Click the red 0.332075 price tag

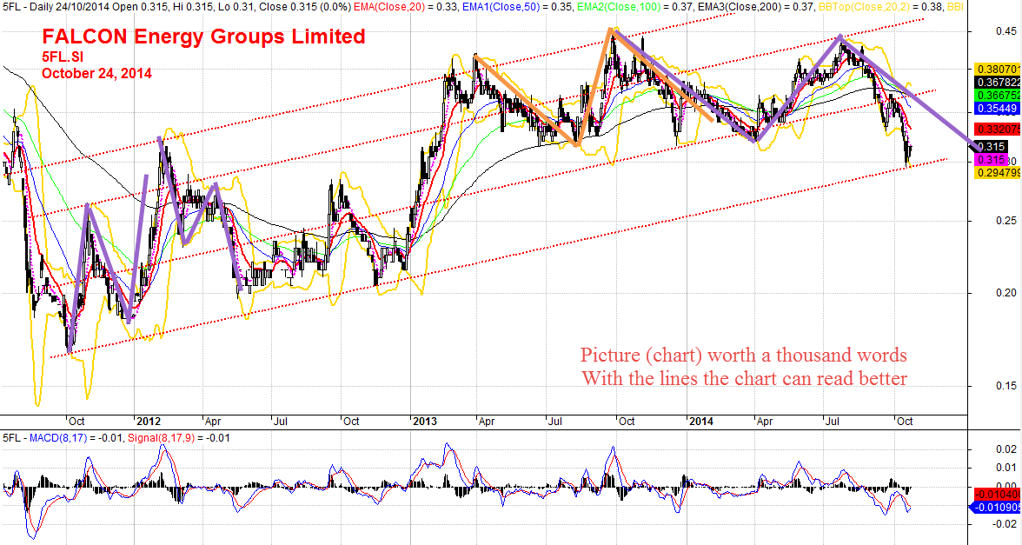point(998,129)
